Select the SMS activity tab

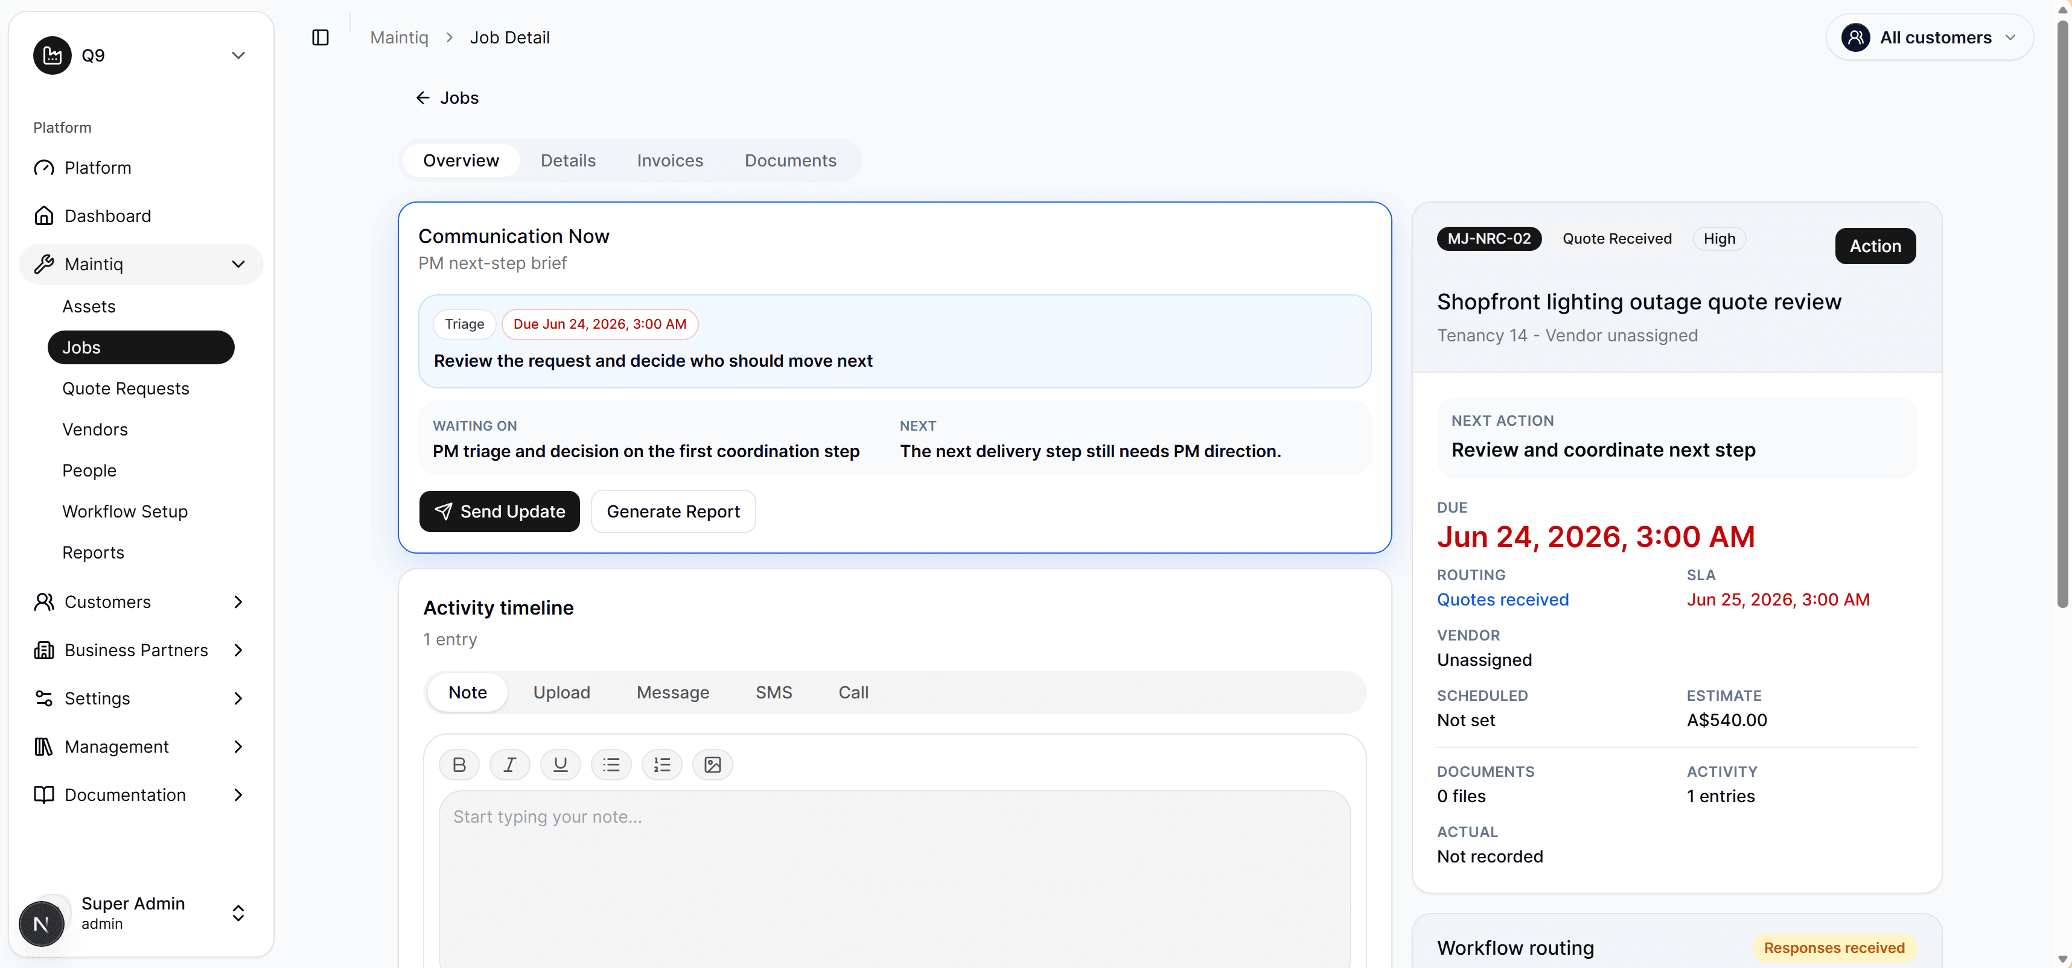774,693
